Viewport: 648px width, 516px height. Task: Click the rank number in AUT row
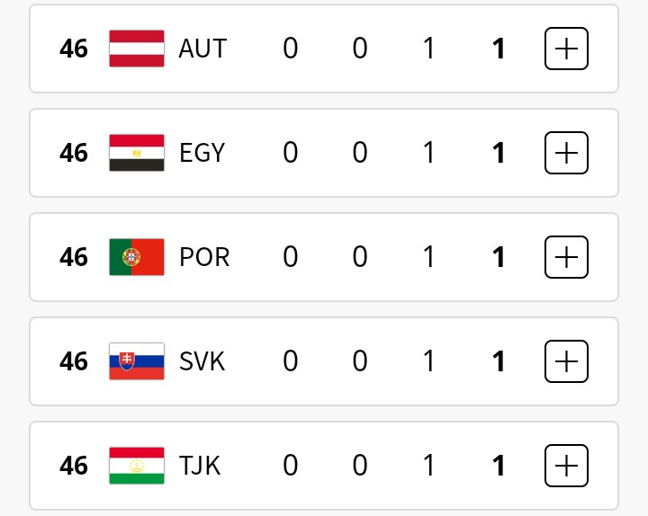pos(74,49)
